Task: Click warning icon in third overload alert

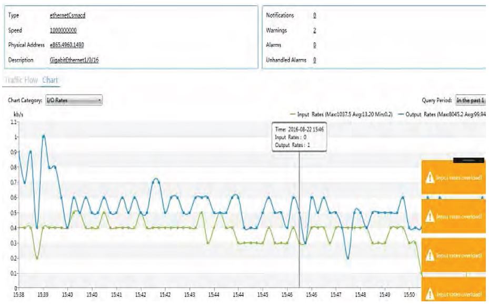Action: (429, 255)
